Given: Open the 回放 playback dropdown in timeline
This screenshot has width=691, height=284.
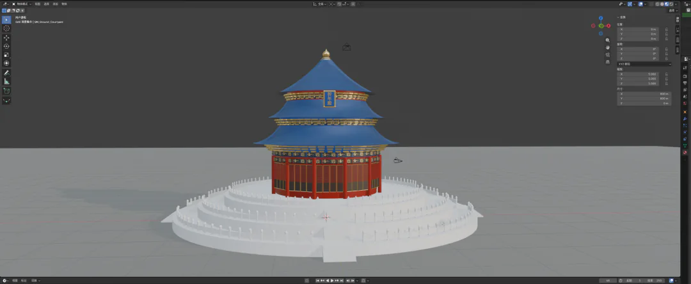Looking at the screenshot, I should pos(36,280).
